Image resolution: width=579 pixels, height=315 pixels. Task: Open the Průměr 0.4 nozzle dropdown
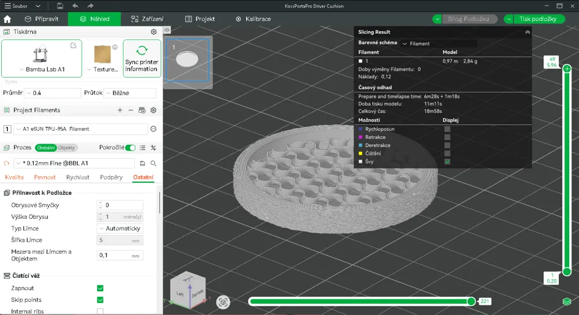[53, 93]
